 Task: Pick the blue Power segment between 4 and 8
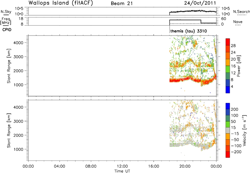(228, 83)
